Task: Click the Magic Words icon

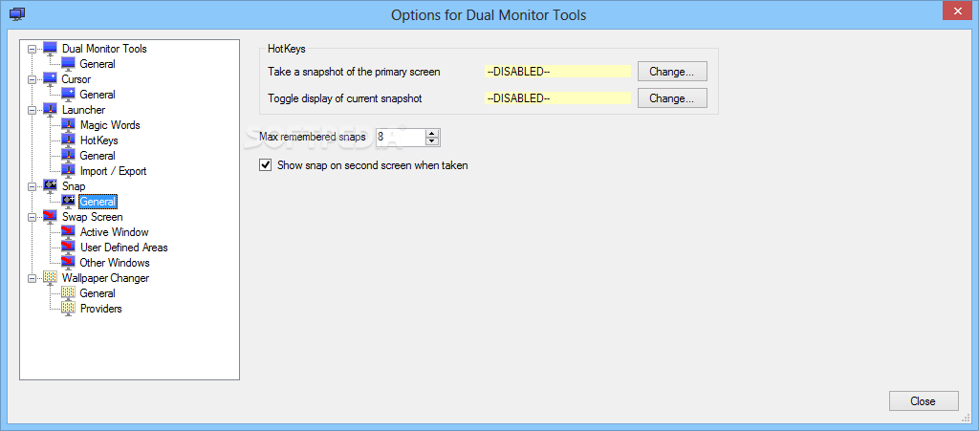Action: (68, 125)
